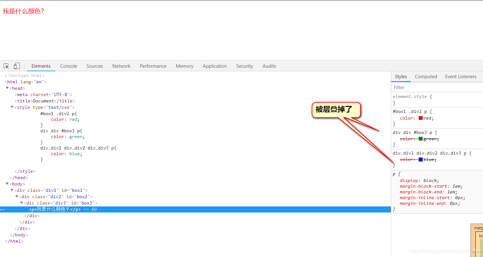Open the red color swatch picker
Screen dimensions: 483x257
click(421, 118)
